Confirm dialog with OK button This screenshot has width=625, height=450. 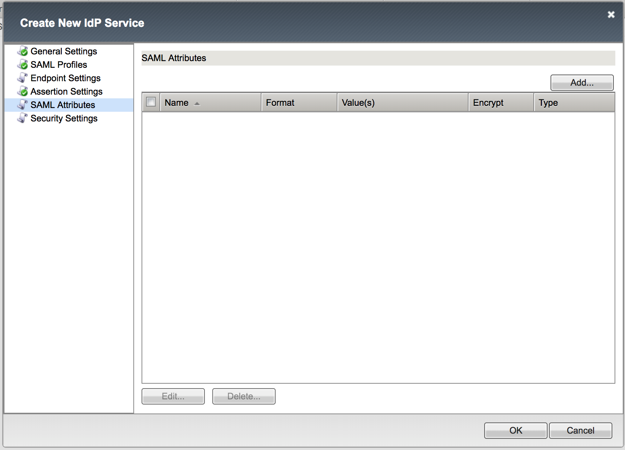pyautogui.click(x=516, y=431)
